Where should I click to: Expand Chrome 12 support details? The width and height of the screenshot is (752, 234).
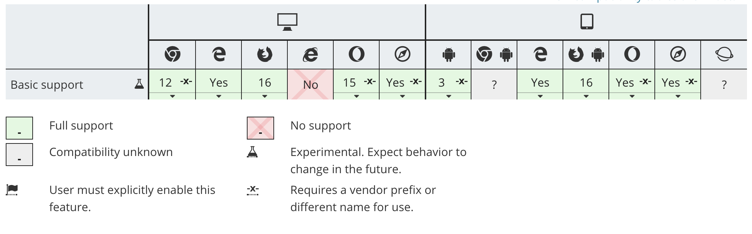click(172, 96)
